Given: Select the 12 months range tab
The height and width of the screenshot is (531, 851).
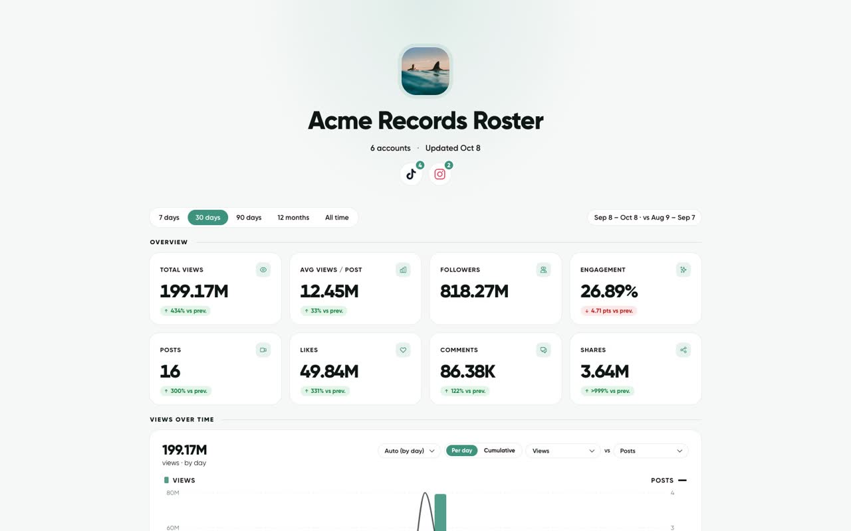Looking at the screenshot, I should tap(293, 218).
